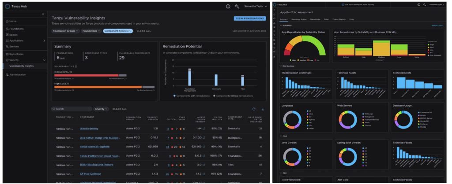Viewport: 452px width, 184px height.
Task: Open user menu in App Portfolio Assessment window
Action: point(437,4)
